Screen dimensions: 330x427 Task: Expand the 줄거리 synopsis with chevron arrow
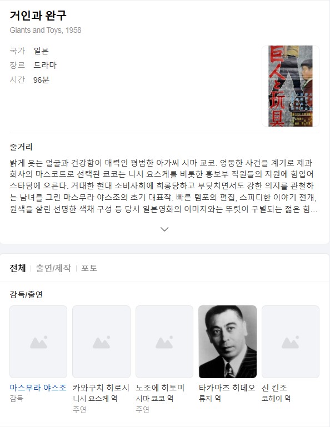click(164, 229)
